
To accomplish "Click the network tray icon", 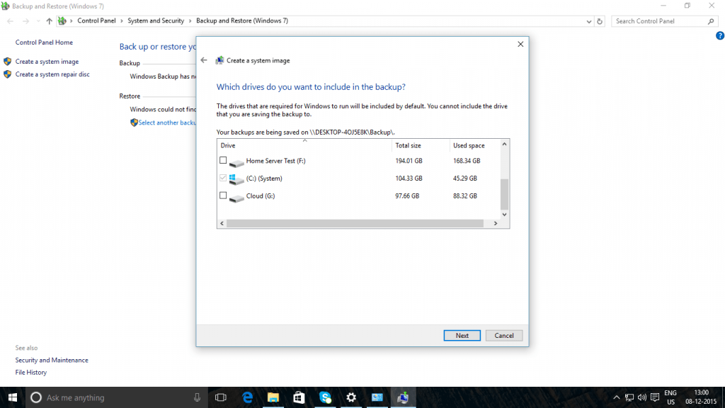I will pos(629,397).
